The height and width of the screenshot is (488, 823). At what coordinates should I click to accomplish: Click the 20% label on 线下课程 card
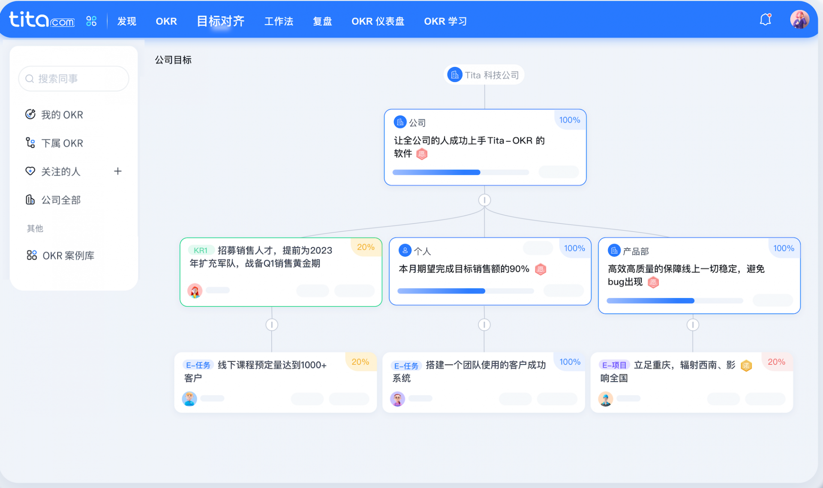pos(360,362)
